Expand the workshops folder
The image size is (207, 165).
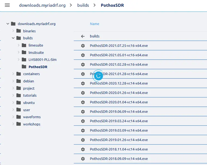coord(13,124)
